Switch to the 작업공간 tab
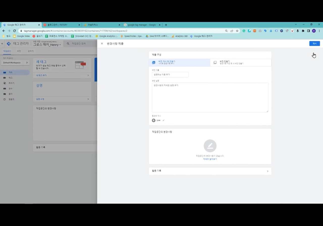Screen dimensions: 323x226 [7, 51]
